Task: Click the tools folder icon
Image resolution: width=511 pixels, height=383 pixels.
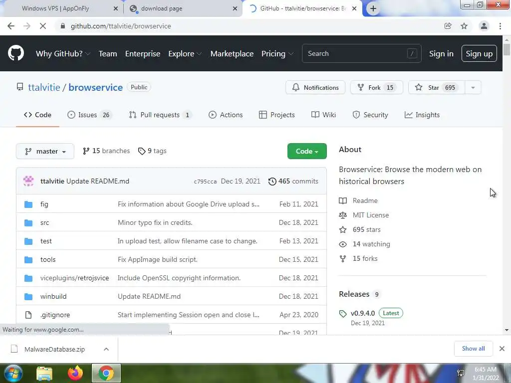Action: [x=28, y=259]
